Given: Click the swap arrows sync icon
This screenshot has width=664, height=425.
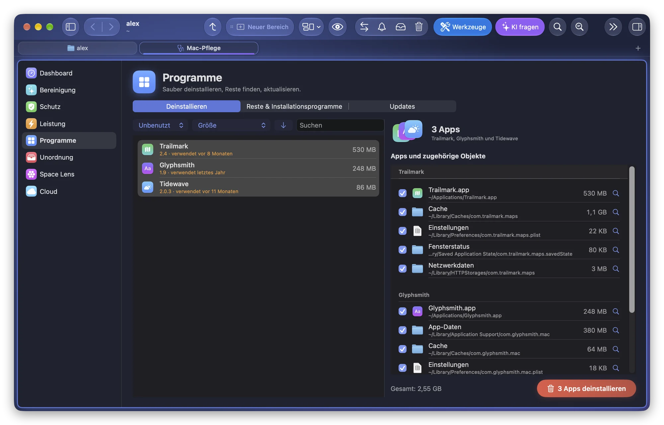Looking at the screenshot, I should click(x=364, y=27).
